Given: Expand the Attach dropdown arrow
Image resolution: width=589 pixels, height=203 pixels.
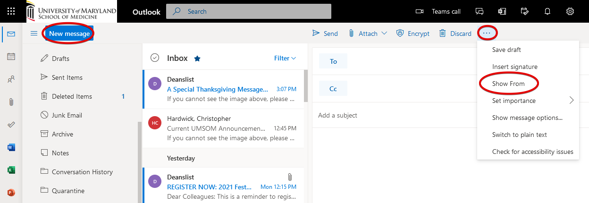Looking at the screenshot, I should [x=384, y=34].
